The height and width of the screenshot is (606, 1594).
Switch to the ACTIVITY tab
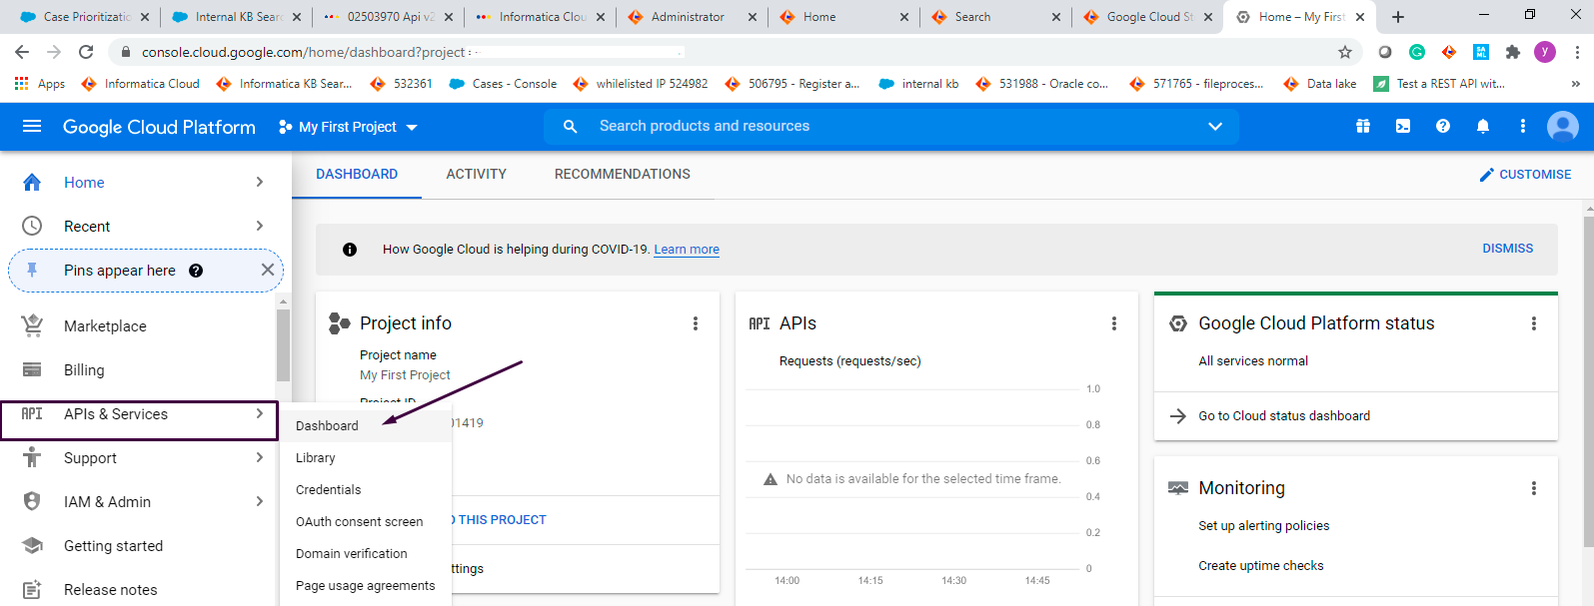pyautogui.click(x=476, y=174)
